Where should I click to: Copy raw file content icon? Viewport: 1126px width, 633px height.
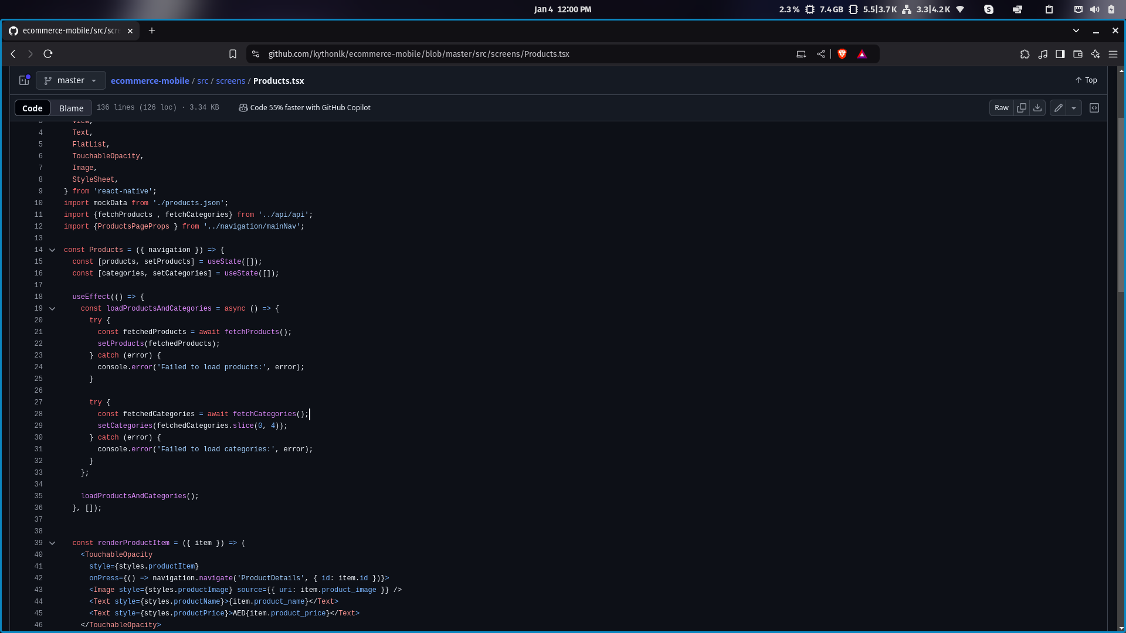[1022, 108]
